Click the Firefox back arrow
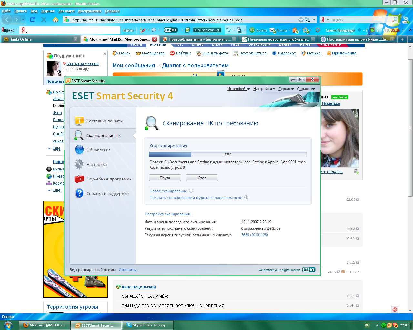Screen dimensions: 413x330 [x=7, y=20]
